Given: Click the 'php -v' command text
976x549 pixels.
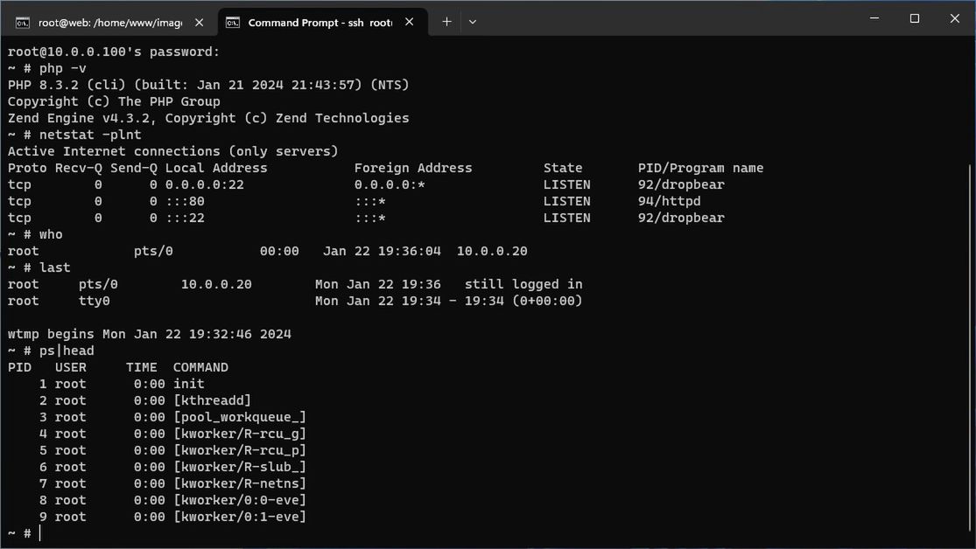Looking at the screenshot, I should click(63, 68).
